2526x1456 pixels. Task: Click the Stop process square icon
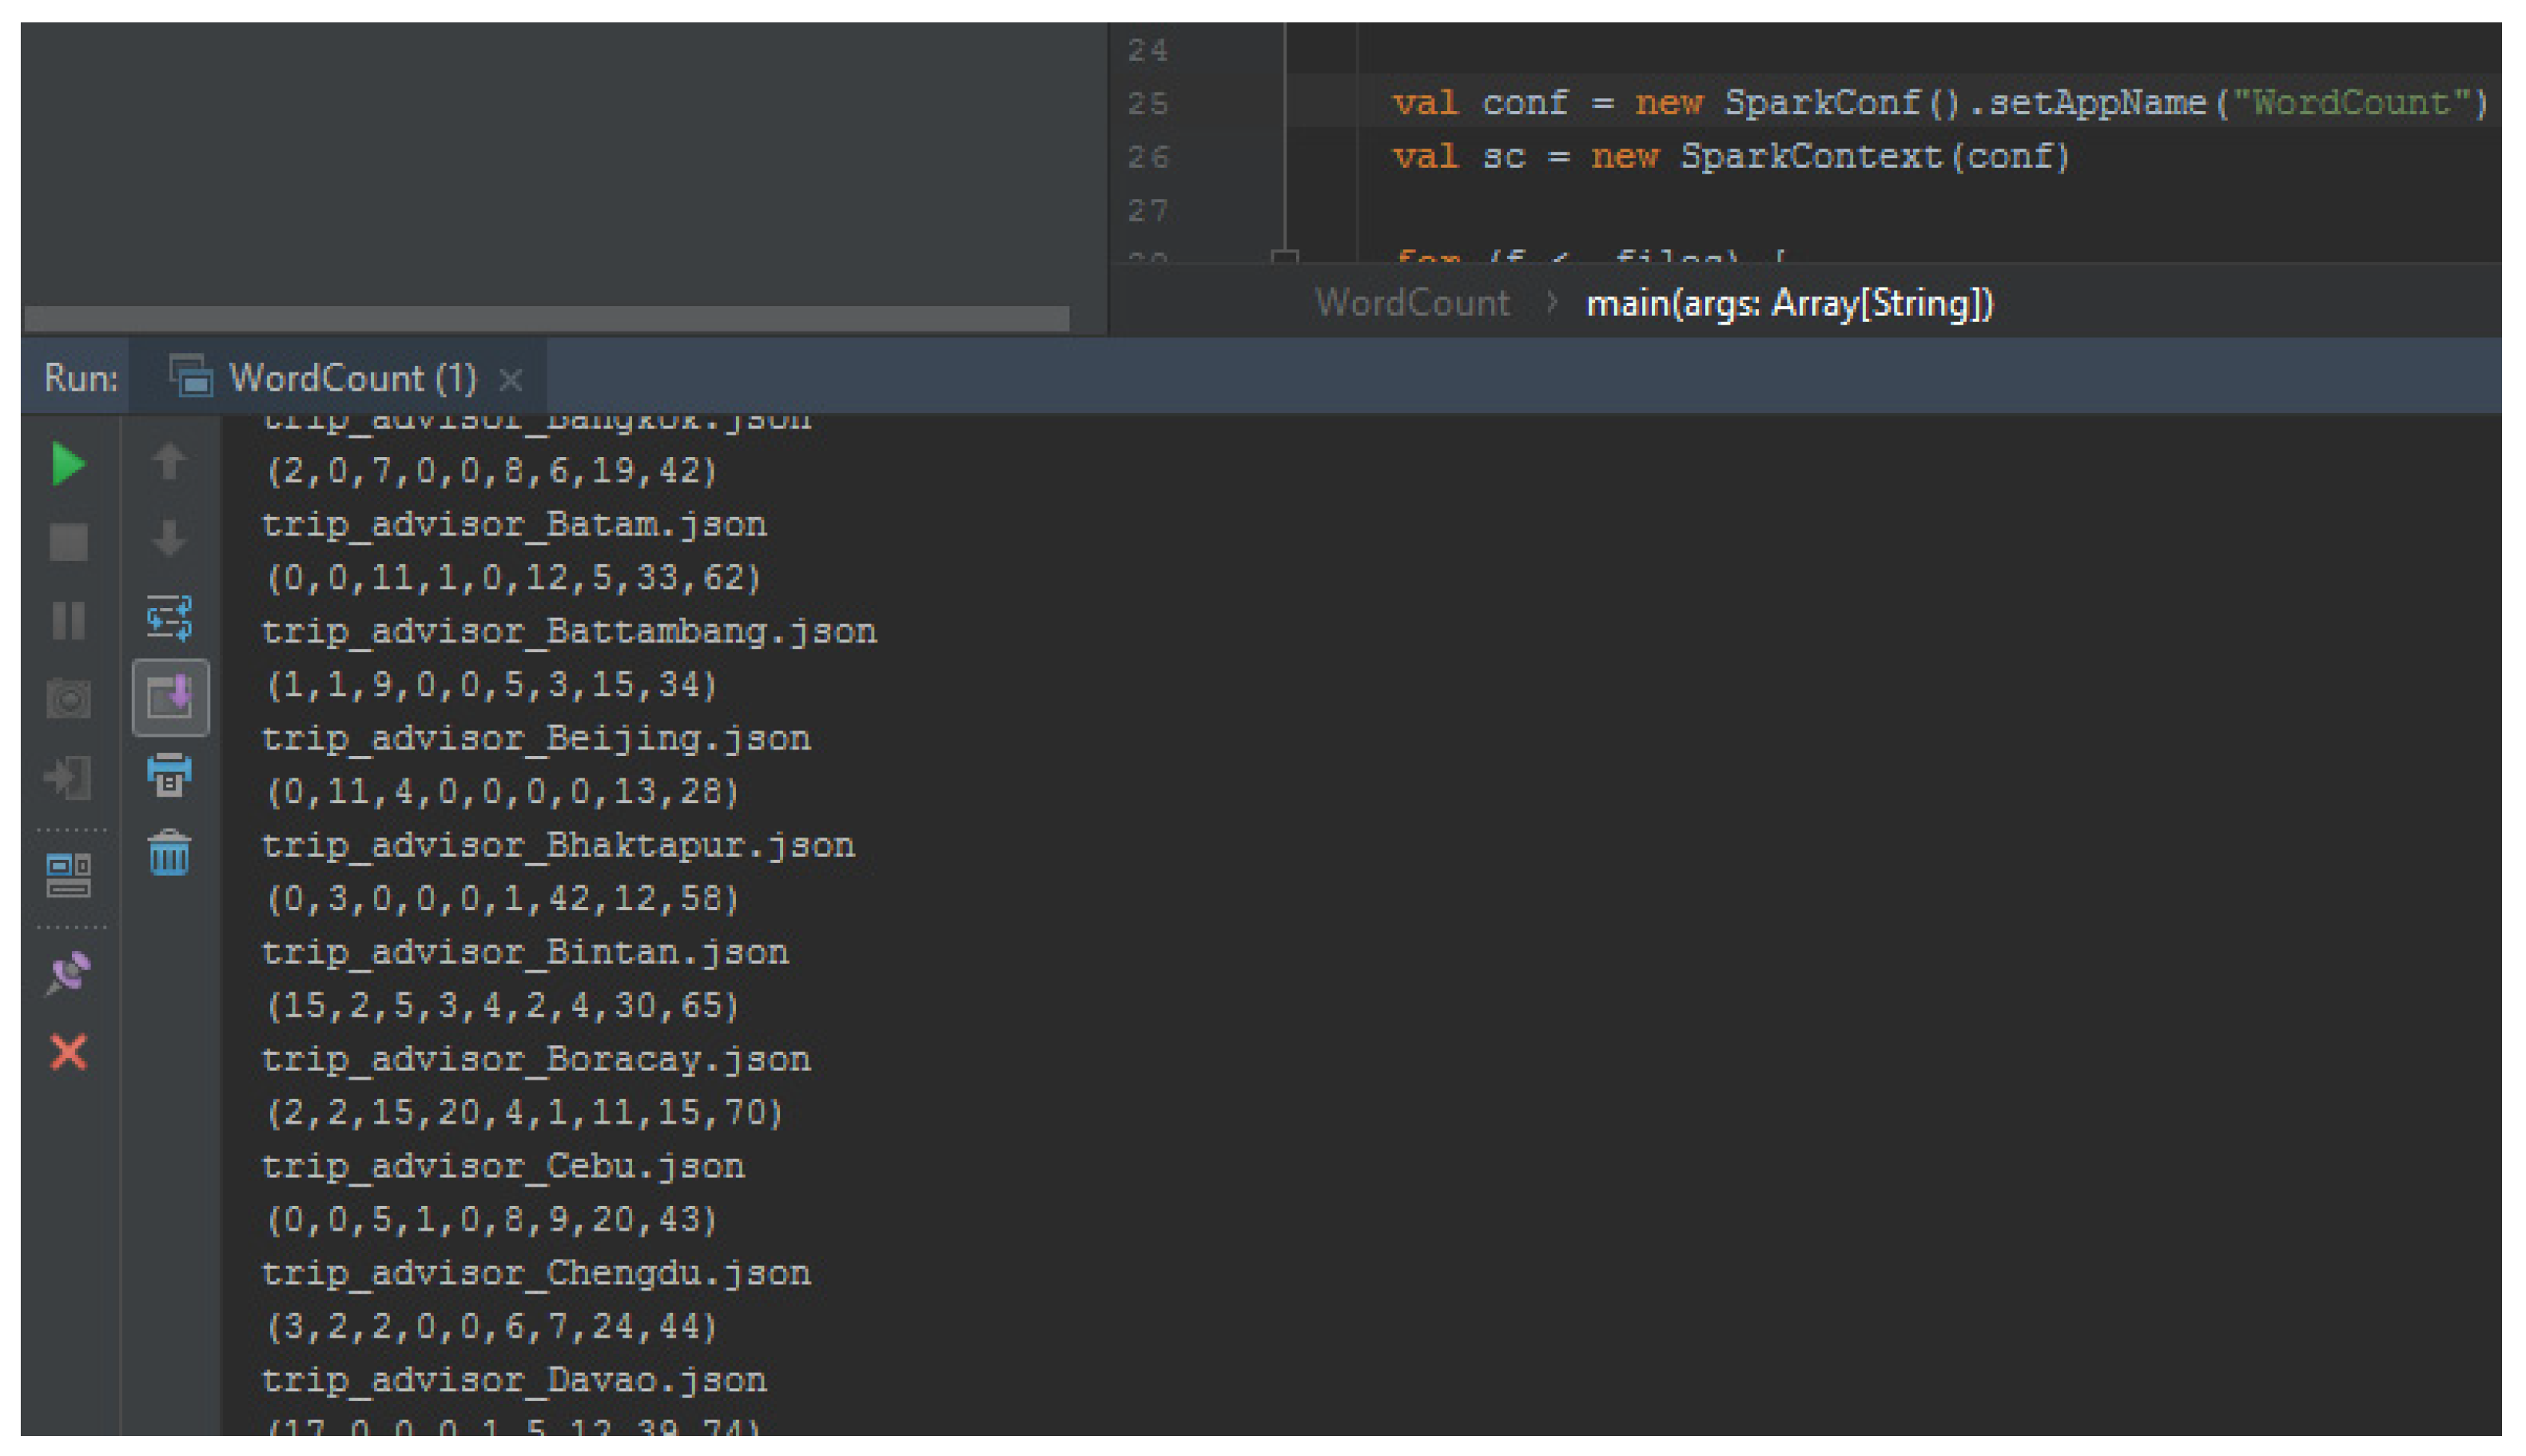coord(68,541)
